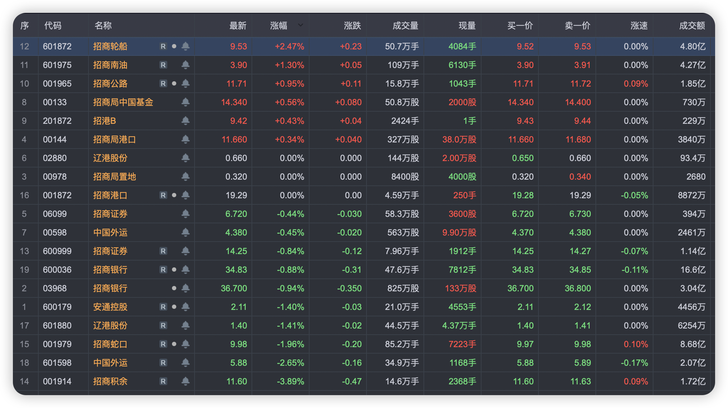Sort by the 序 column header
The image size is (728, 408).
click(x=24, y=25)
